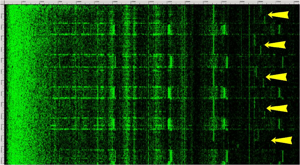Click the 10000 mark on top ruler
This screenshot has width=300, height=165.
(79, 2)
